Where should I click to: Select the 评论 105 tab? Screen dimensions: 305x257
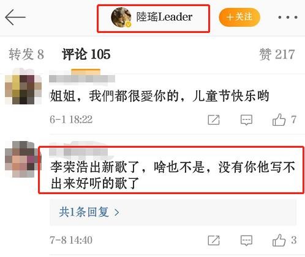pyautogui.click(x=86, y=54)
